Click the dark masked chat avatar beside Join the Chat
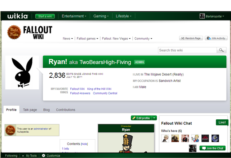Image resolution: width=231 pixels, height=158 pixels. 193,148
